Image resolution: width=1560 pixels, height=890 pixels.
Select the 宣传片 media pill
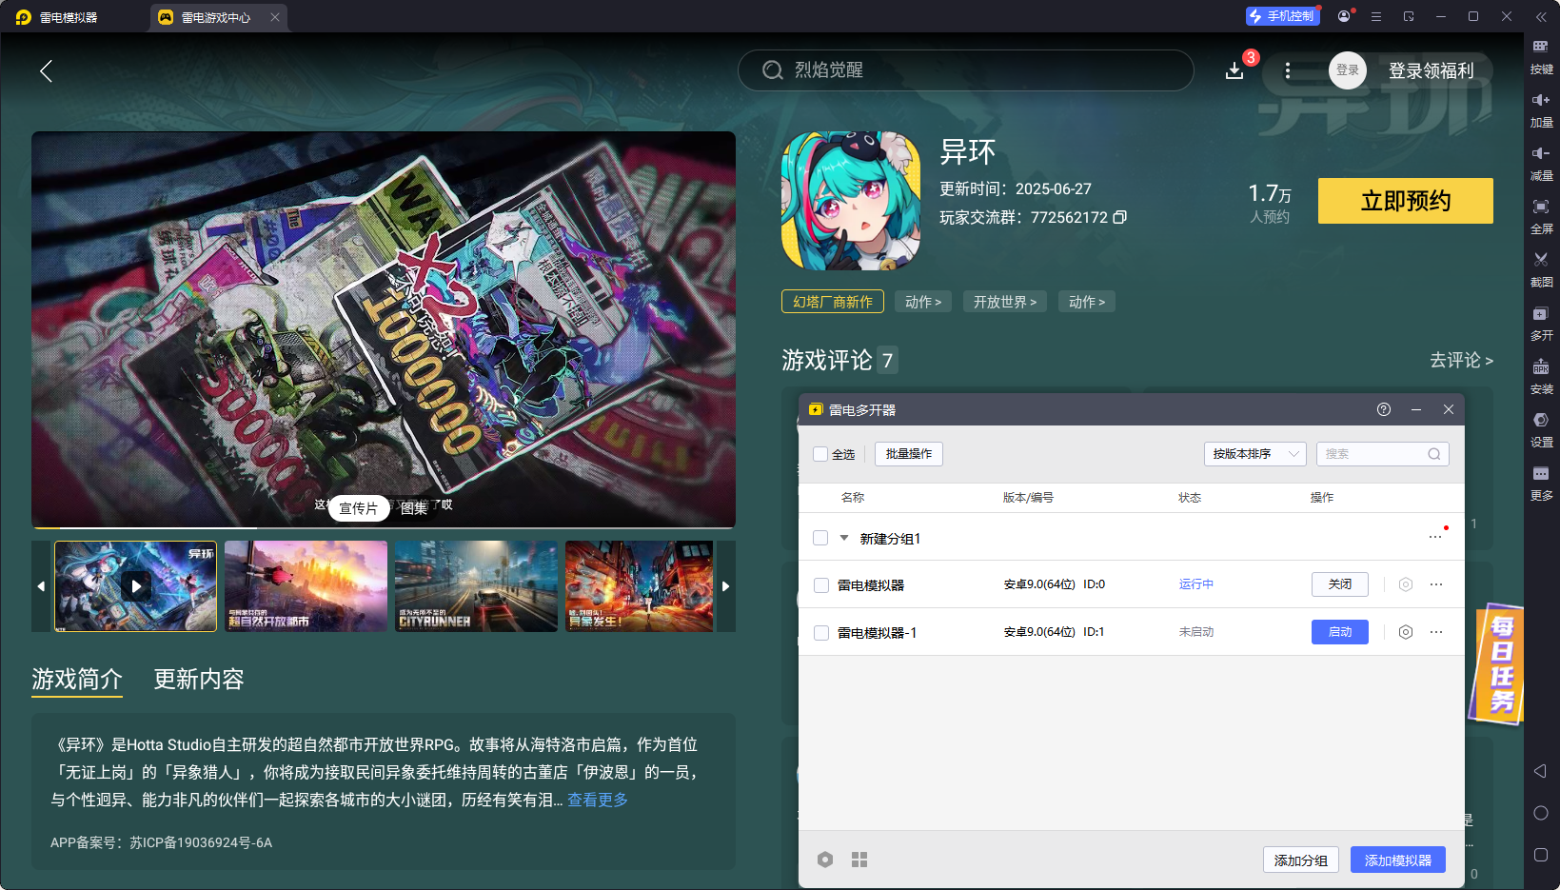(359, 508)
